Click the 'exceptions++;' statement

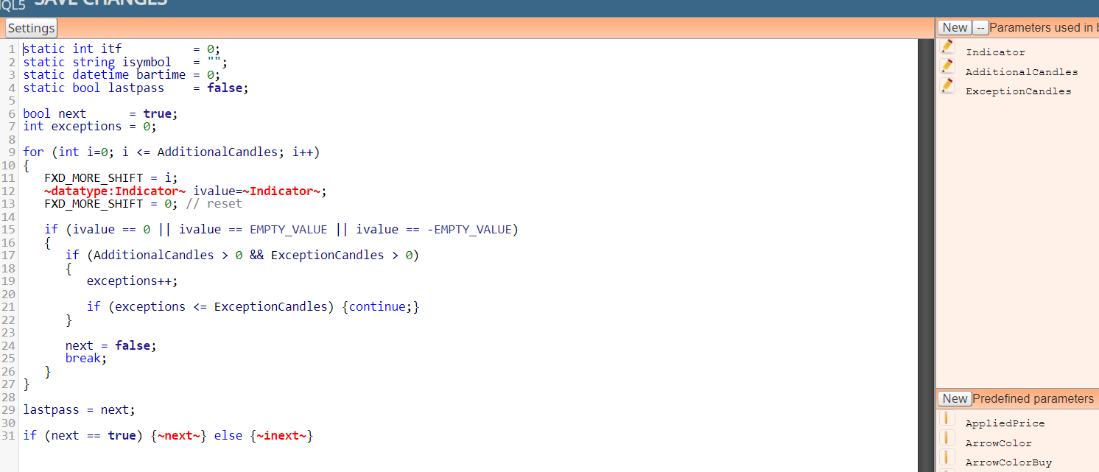pyautogui.click(x=133, y=281)
